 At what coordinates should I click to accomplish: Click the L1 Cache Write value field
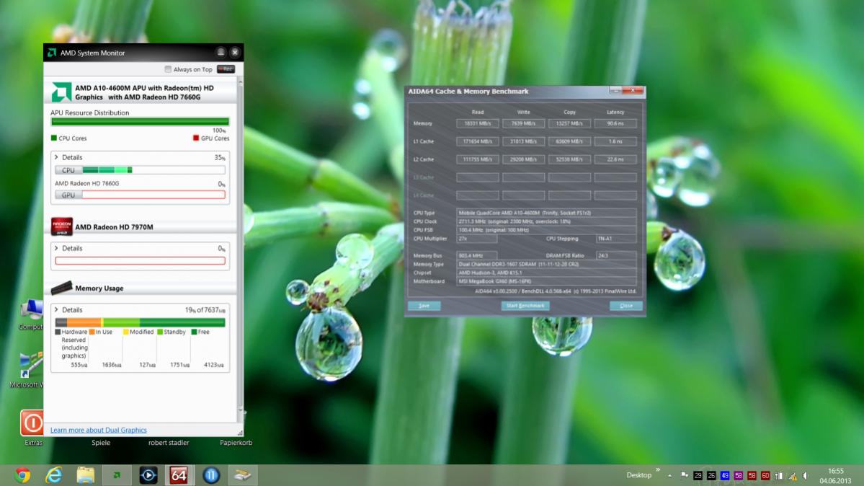523,141
